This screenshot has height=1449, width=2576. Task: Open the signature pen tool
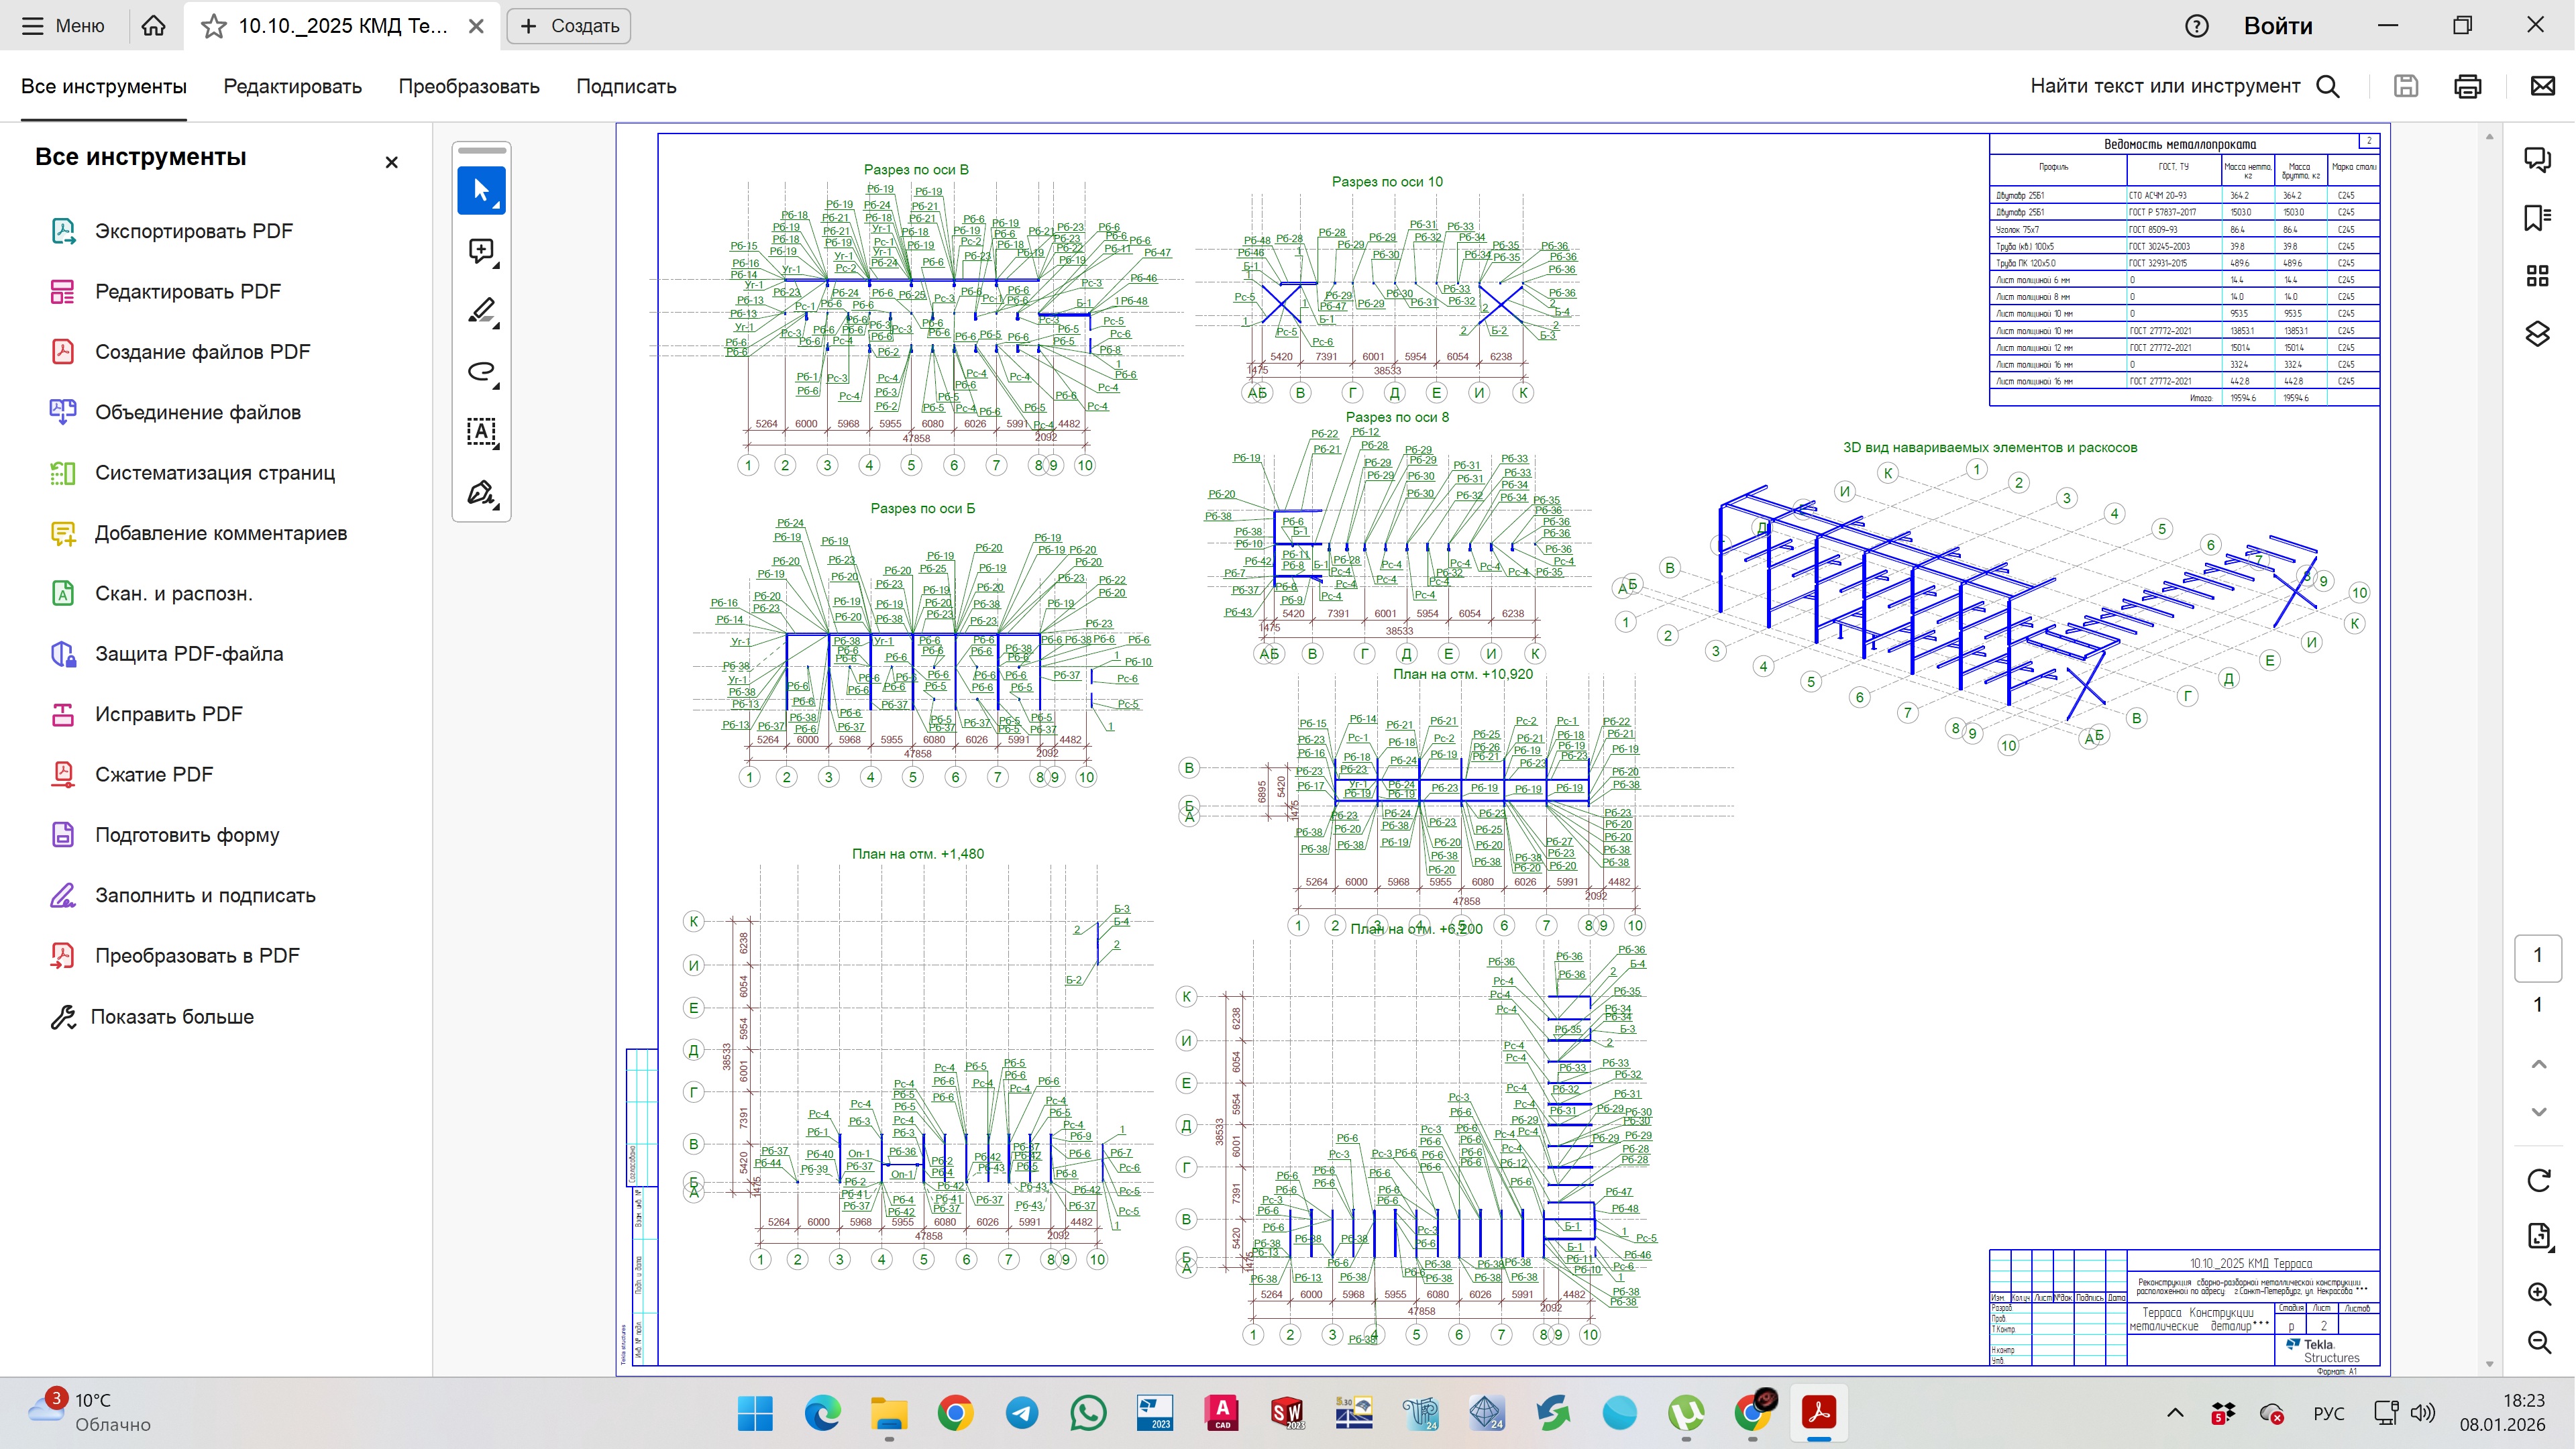click(481, 493)
